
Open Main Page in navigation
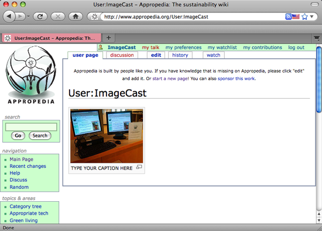21,160
